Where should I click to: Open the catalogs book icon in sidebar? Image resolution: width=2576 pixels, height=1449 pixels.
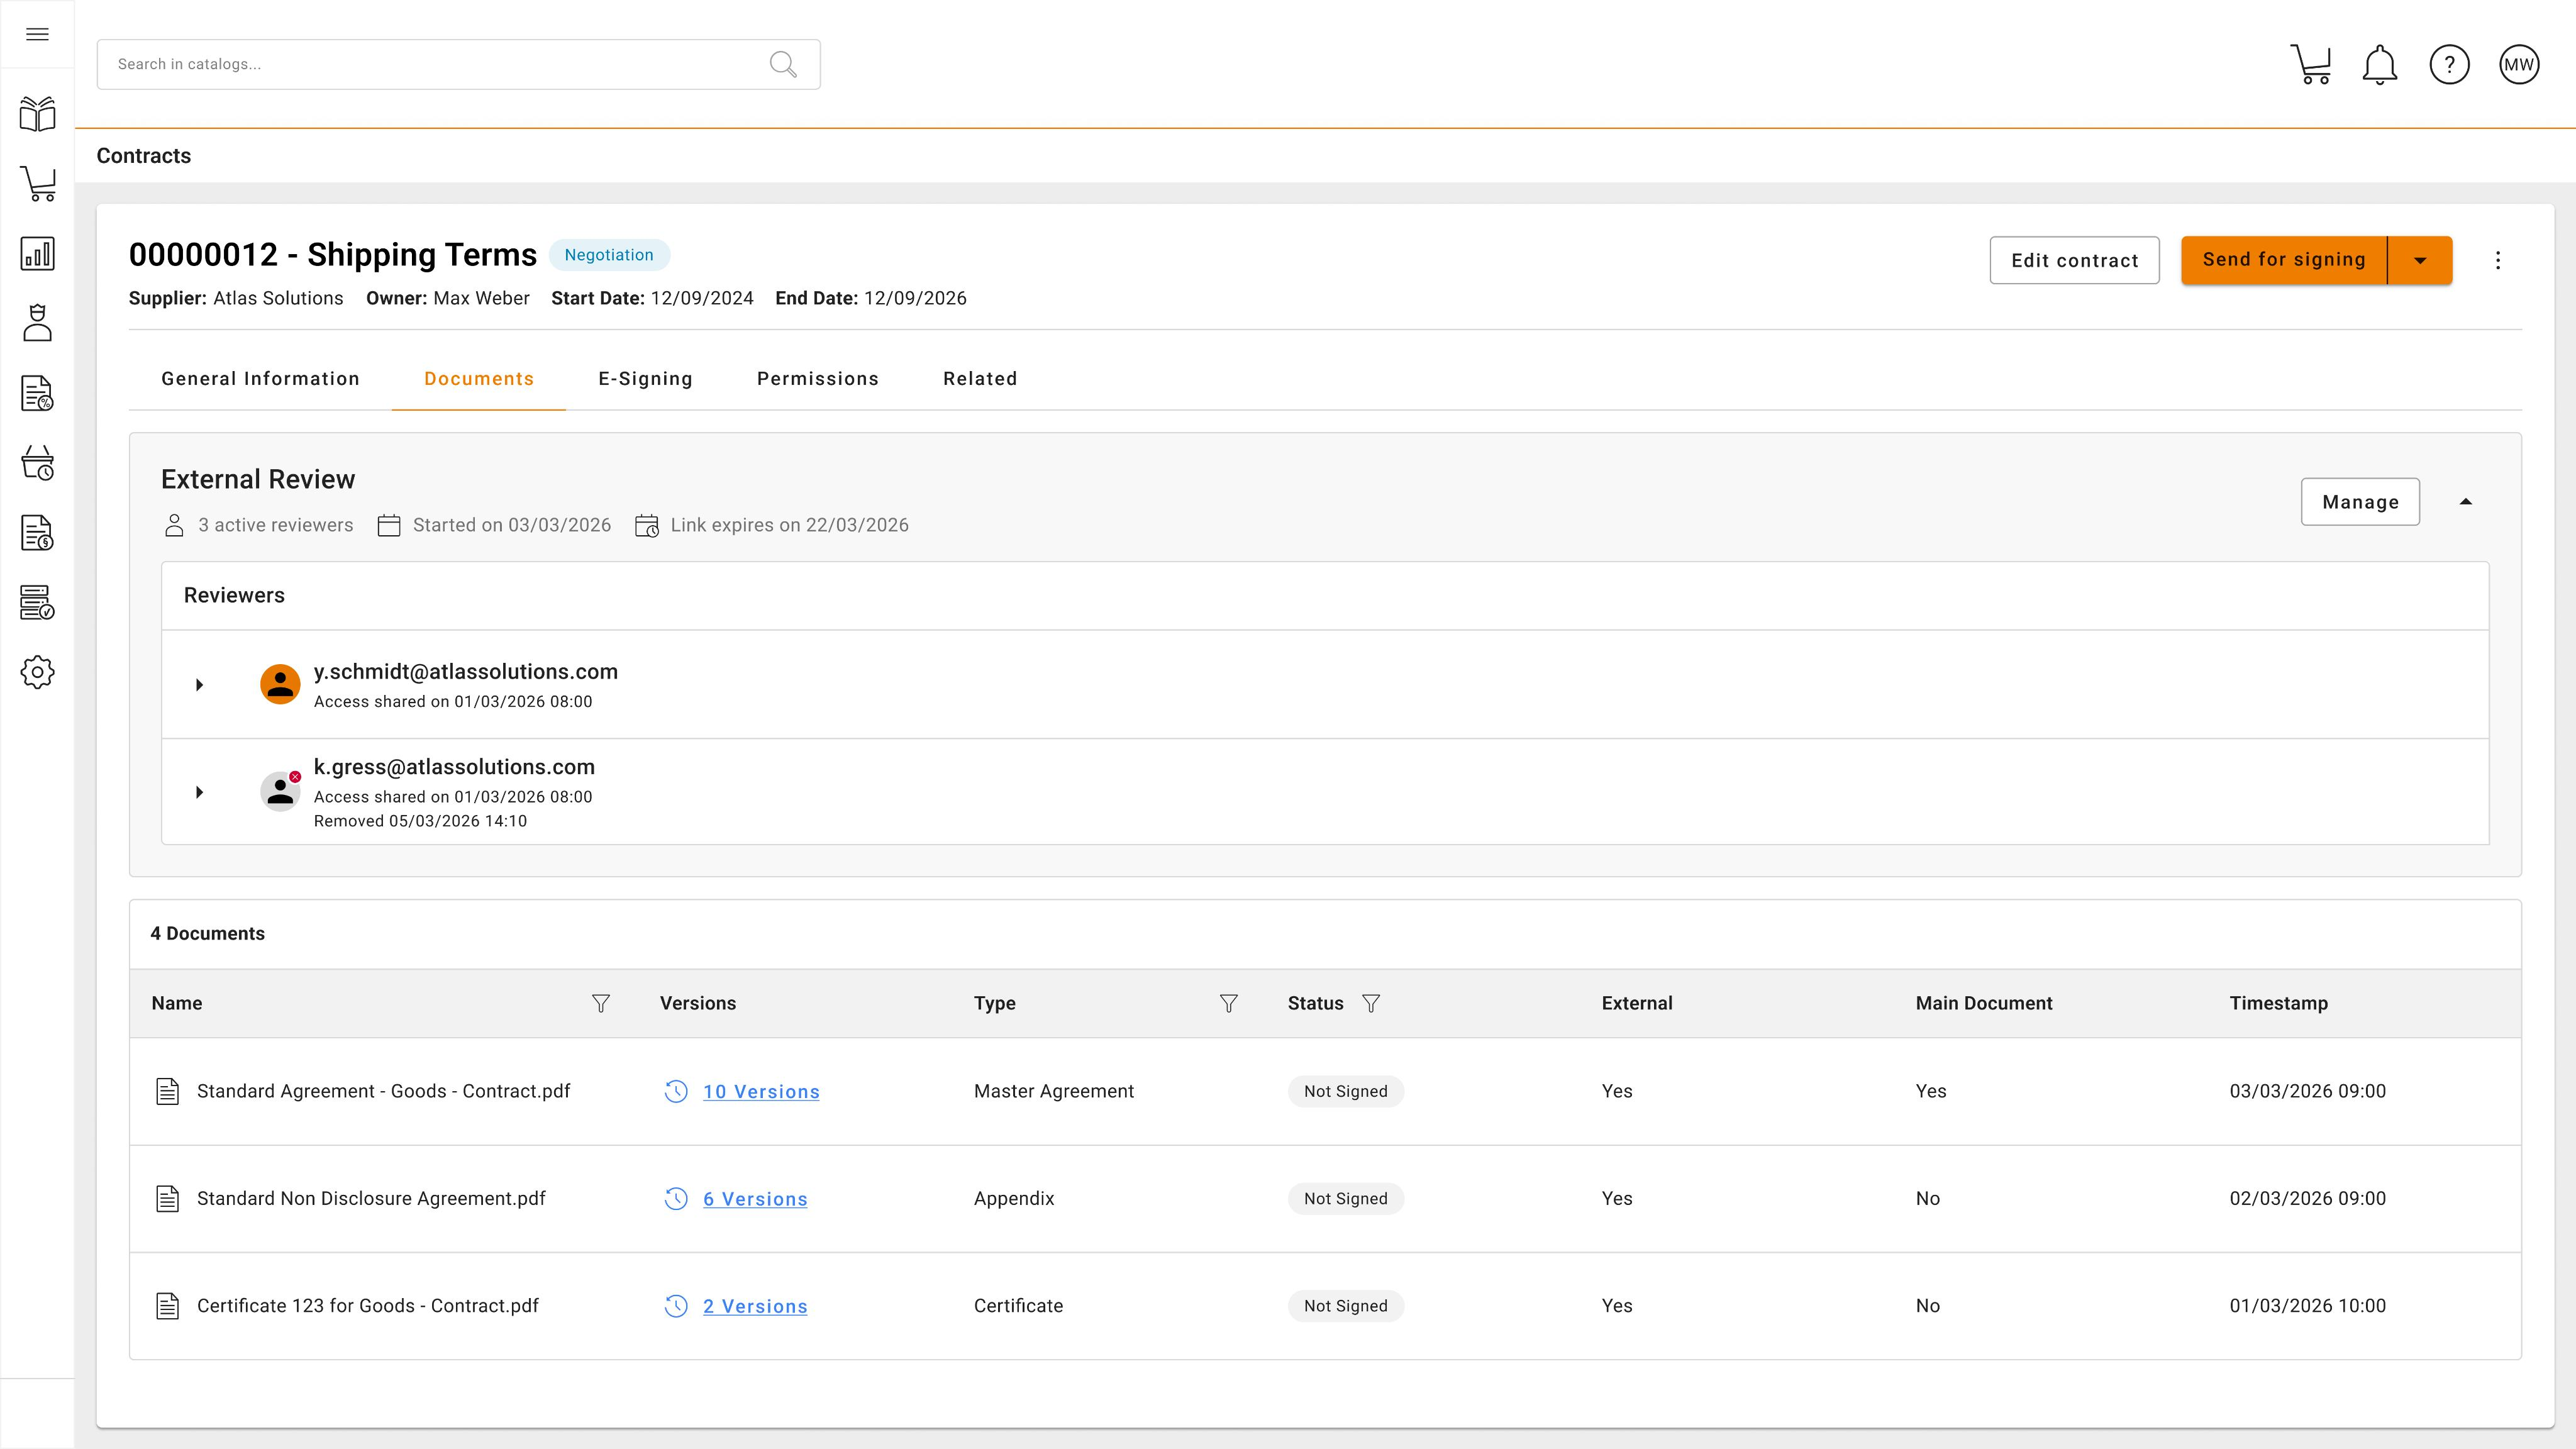point(37,114)
